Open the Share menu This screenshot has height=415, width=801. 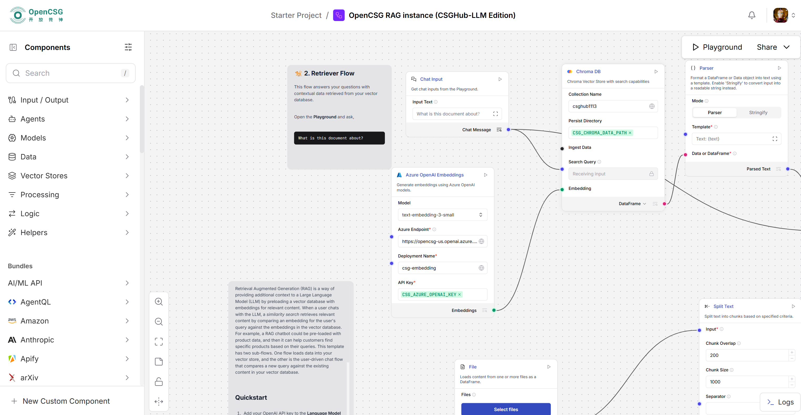coord(773,47)
